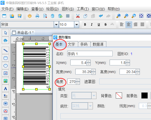Switch to the 条码 tab
Image resolution: width=151 pixels, height=120 pixels.
click(84, 44)
